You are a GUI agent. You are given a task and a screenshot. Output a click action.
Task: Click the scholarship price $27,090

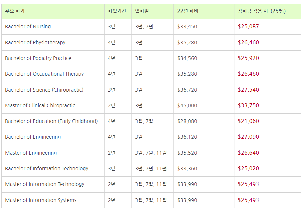[x=248, y=137]
